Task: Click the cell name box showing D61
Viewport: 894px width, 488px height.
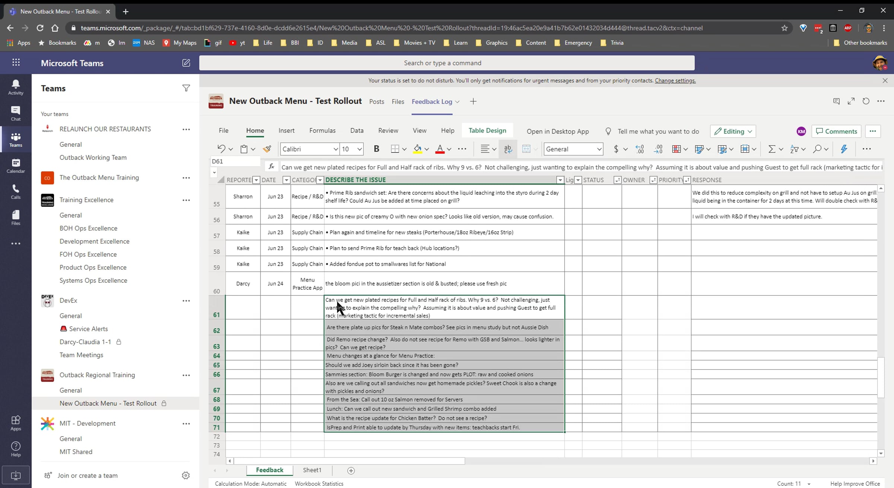Action: [x=235, y=161]
